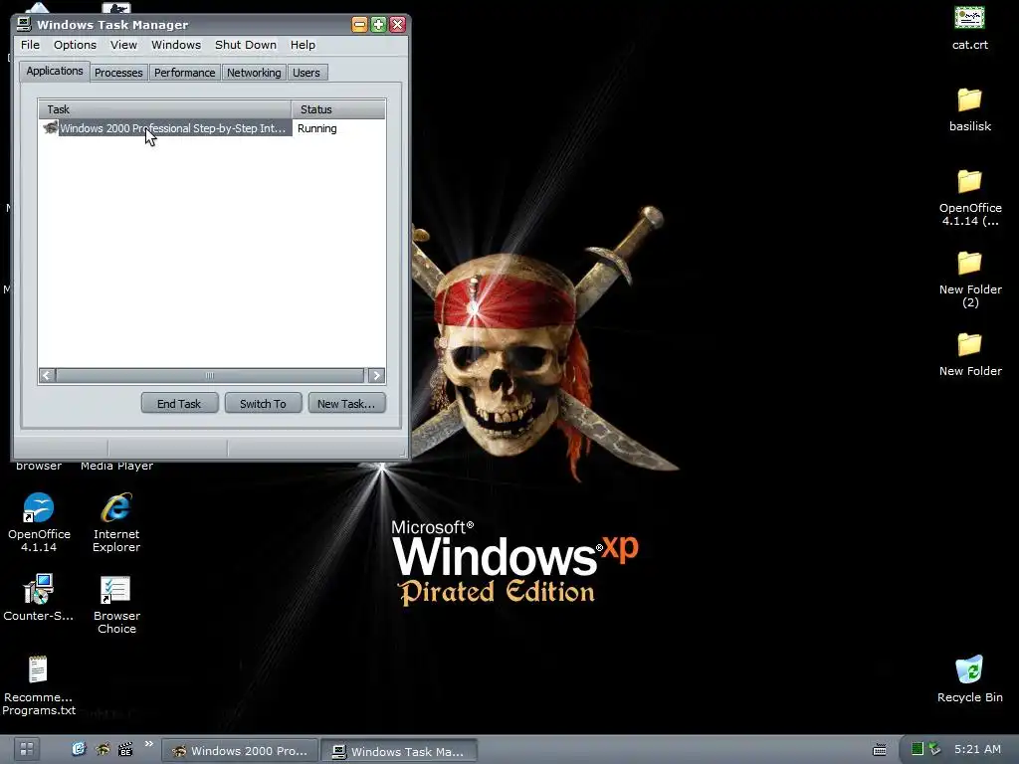Viewport: 1019px width, 764px height.
Task: Select the Browser Choice desktop shortcut
Action: pyautogui.click(x=116, y=604)
